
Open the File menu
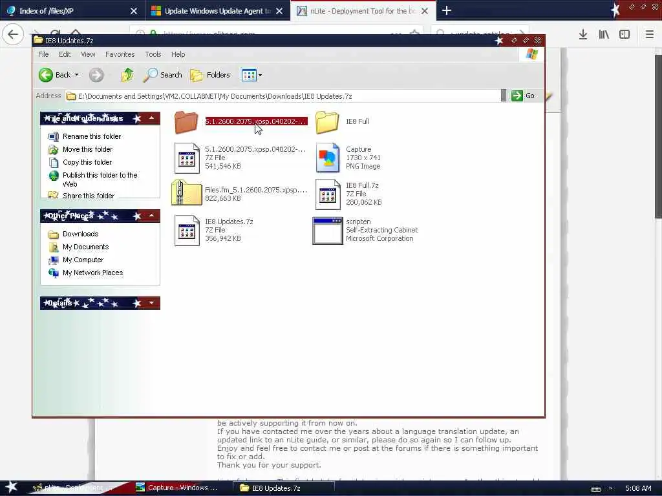[43, 54]
